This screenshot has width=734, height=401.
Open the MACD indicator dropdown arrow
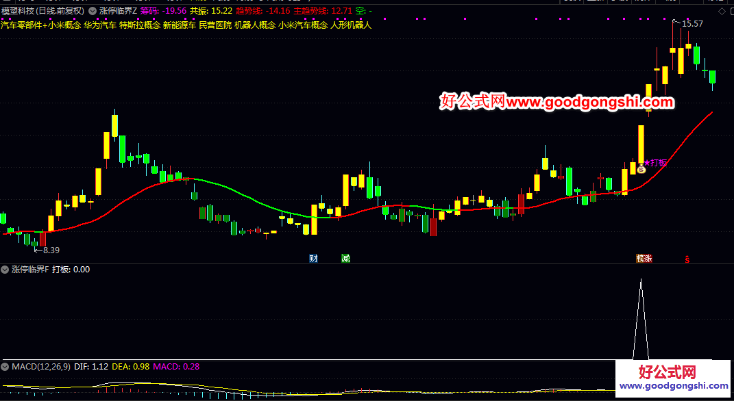(x=5, y=367)
